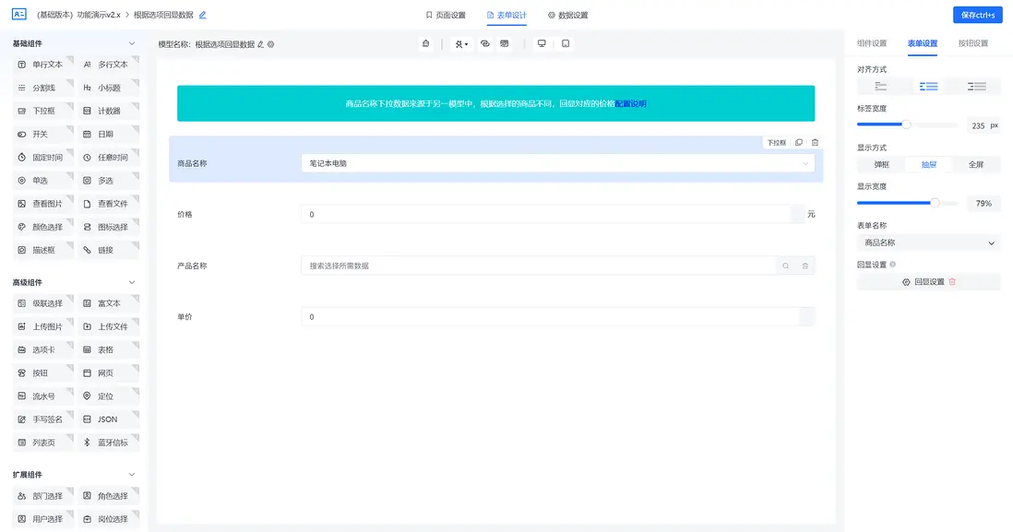This screenshot has width=1013, height=532.
Task: Click the 单价 number input field
Action: 557,317
